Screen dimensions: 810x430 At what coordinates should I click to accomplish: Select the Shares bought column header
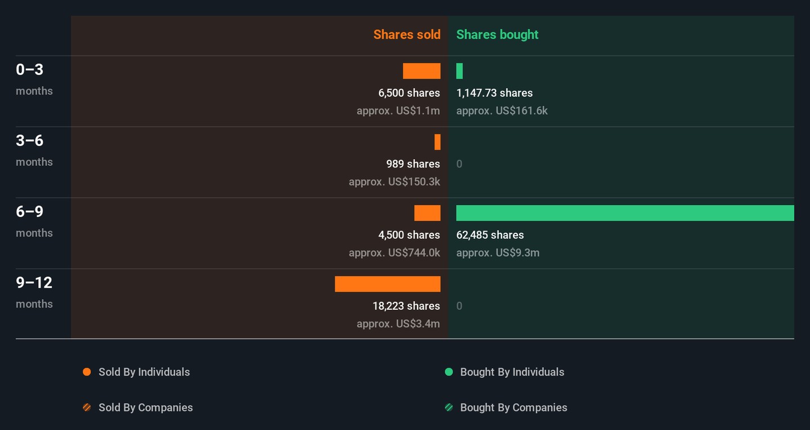pyautogui.click(x=497, y=35)
